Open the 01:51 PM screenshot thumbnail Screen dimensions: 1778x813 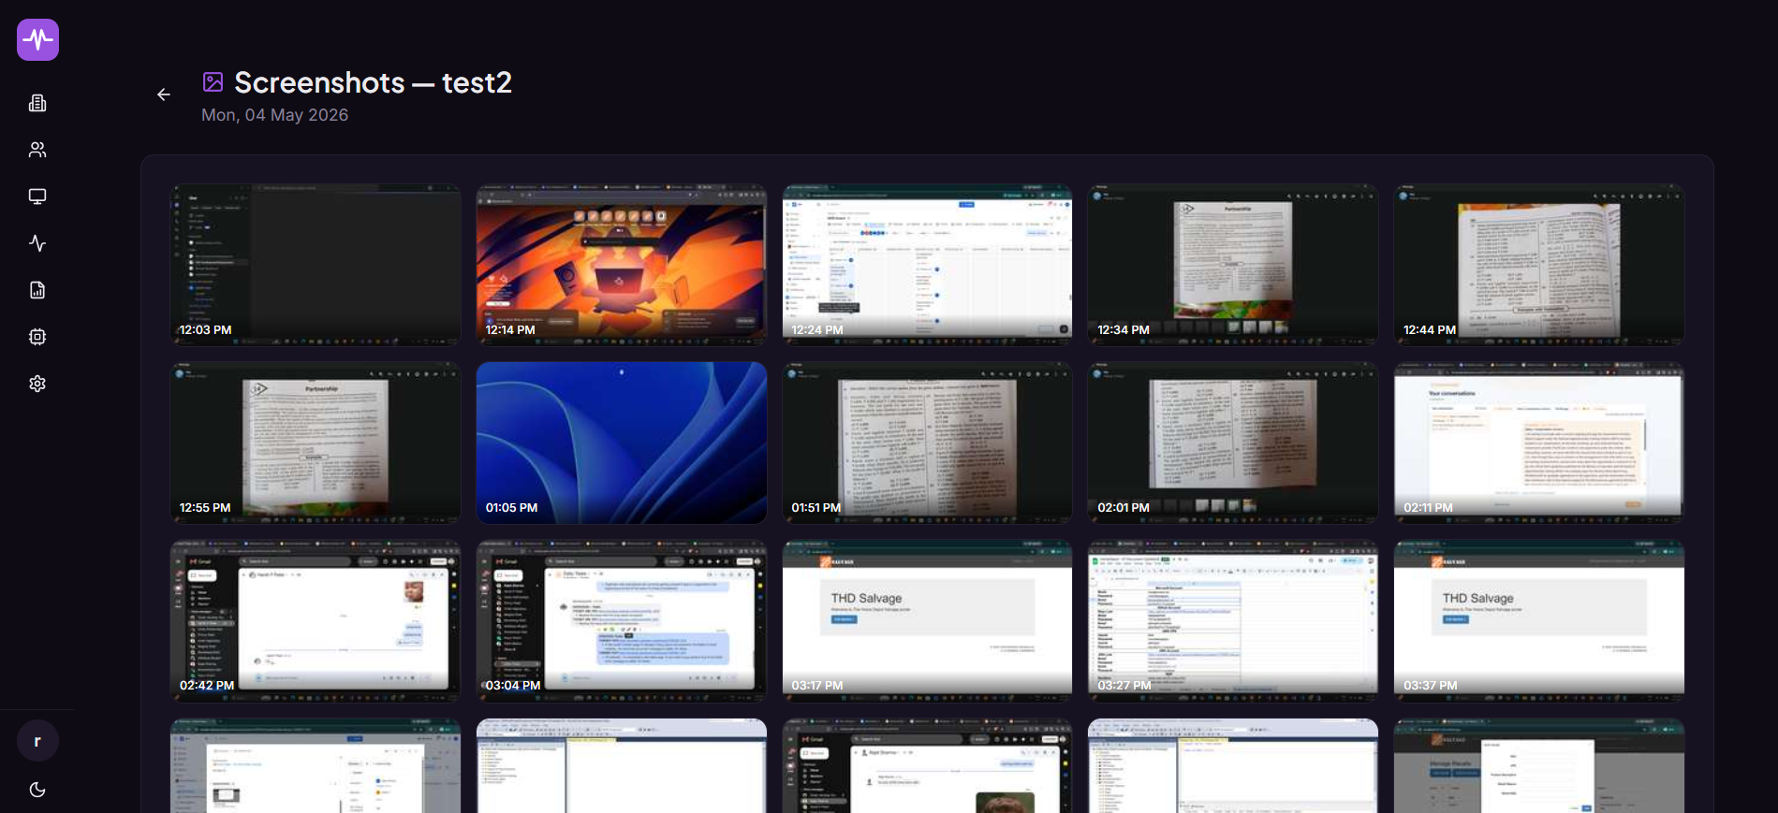click(x=927, y=443)
